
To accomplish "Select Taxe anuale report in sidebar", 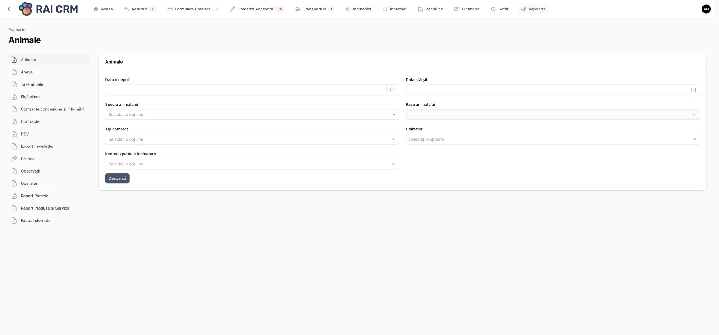I will point(32,84).
